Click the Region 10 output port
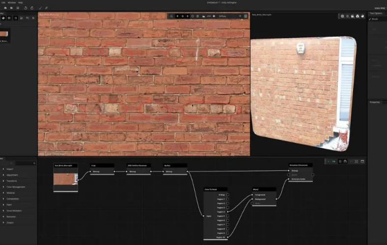387x245 pixels. click(227, 237)
